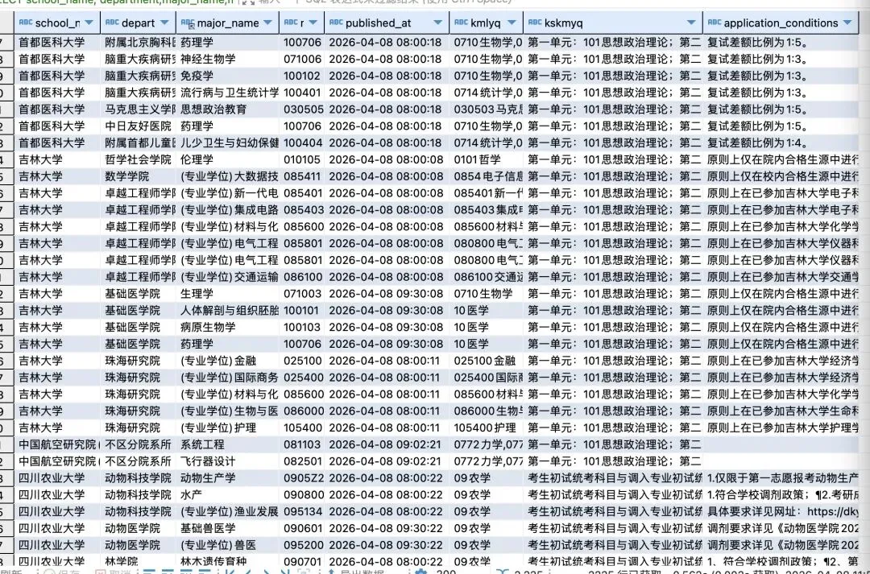Select the kmlyq column header label
The width and height of the screenshot is (870, 574).
coord(486,23)
